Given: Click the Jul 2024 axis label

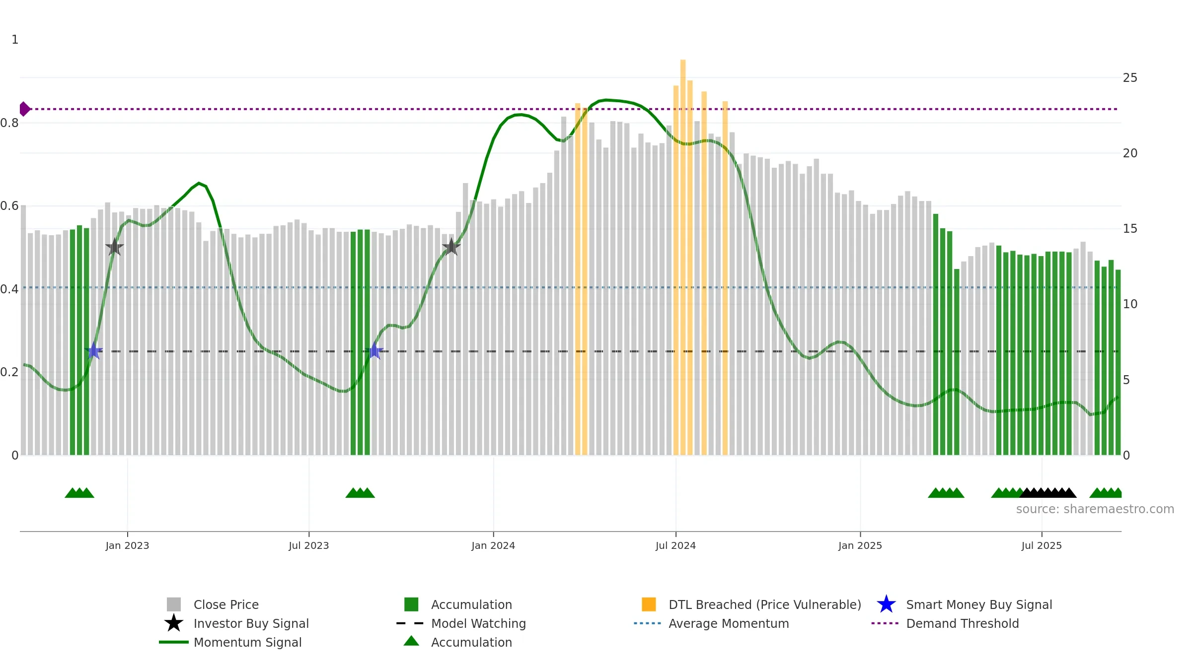Looking at the screenshot, I should (675, 546).
